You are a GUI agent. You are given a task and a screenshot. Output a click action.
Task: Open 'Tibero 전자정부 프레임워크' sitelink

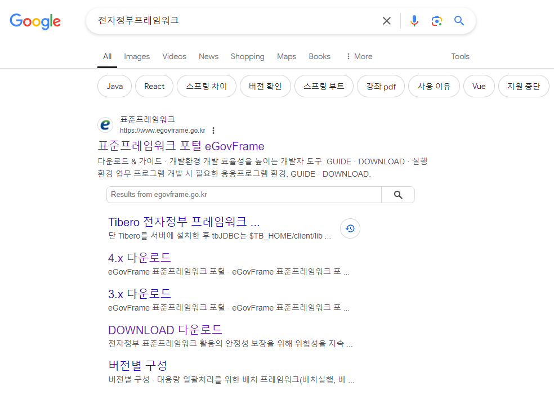184,222
